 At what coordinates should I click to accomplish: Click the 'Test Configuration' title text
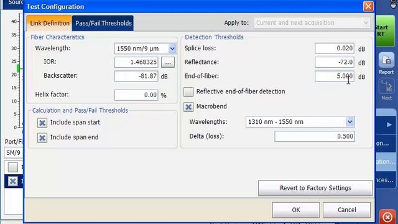[x=55, y=7]
